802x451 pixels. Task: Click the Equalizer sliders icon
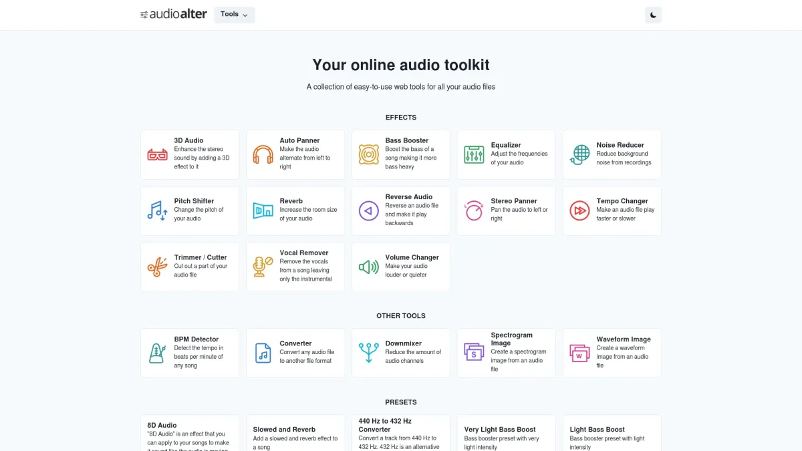point(474,155)
